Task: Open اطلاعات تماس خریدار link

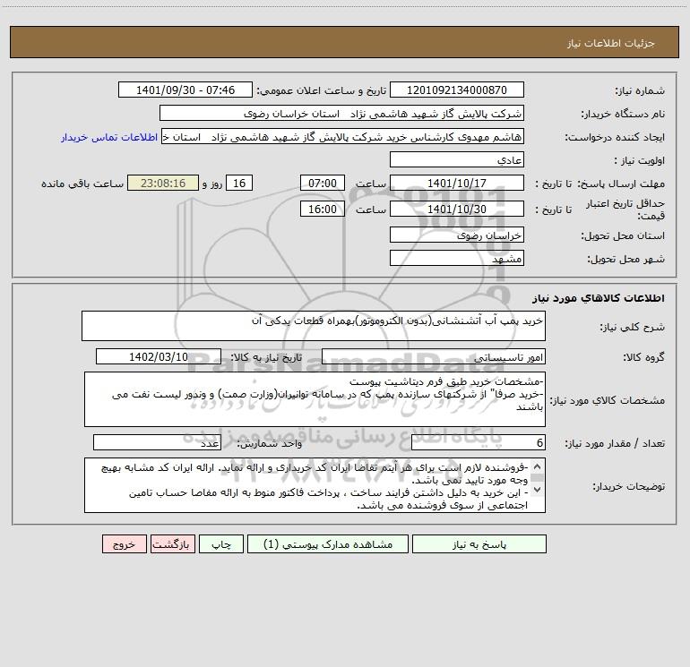Action: (109, 137)
